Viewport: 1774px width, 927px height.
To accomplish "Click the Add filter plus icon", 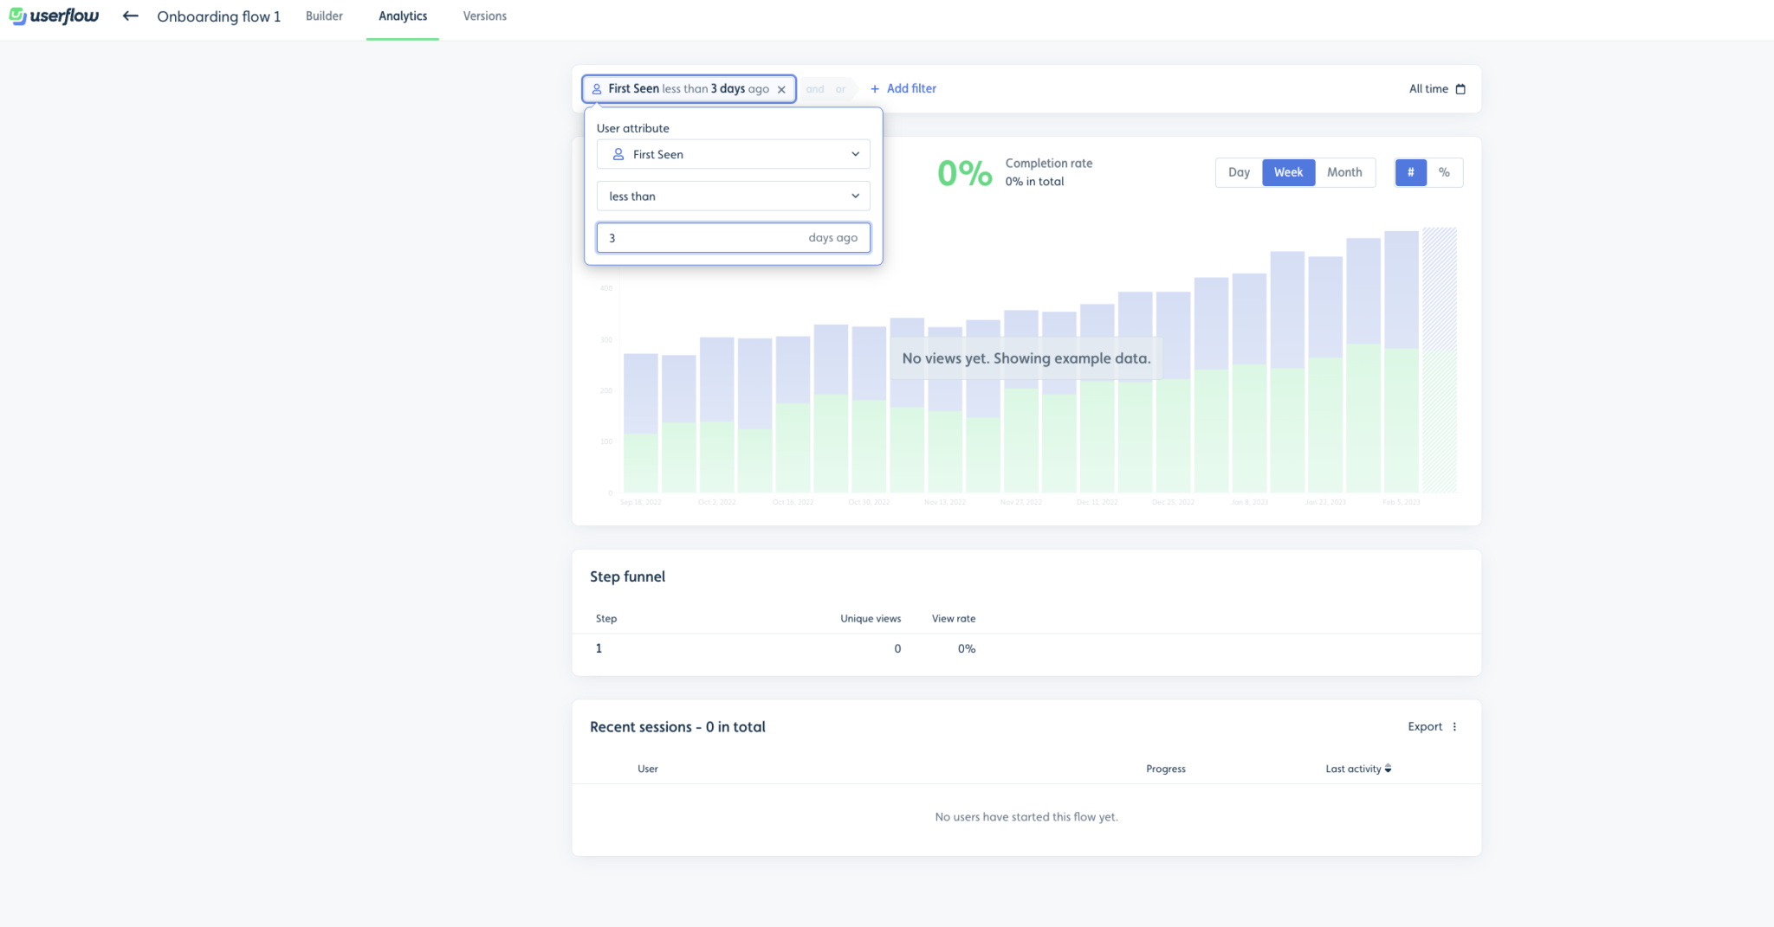I will tap(874, 88).
